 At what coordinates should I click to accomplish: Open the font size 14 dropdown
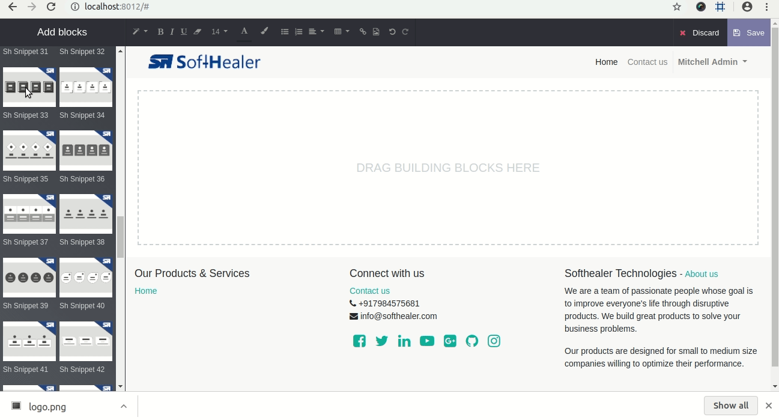[219, 32]
